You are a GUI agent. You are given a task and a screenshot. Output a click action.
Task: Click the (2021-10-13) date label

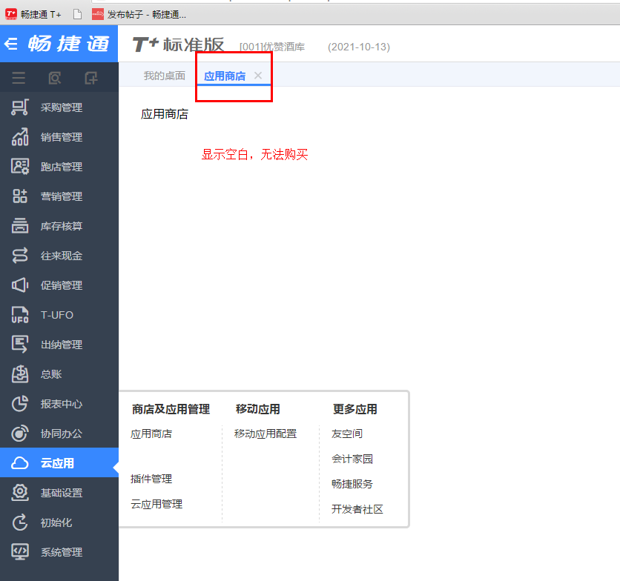click(x=359, y=47)
